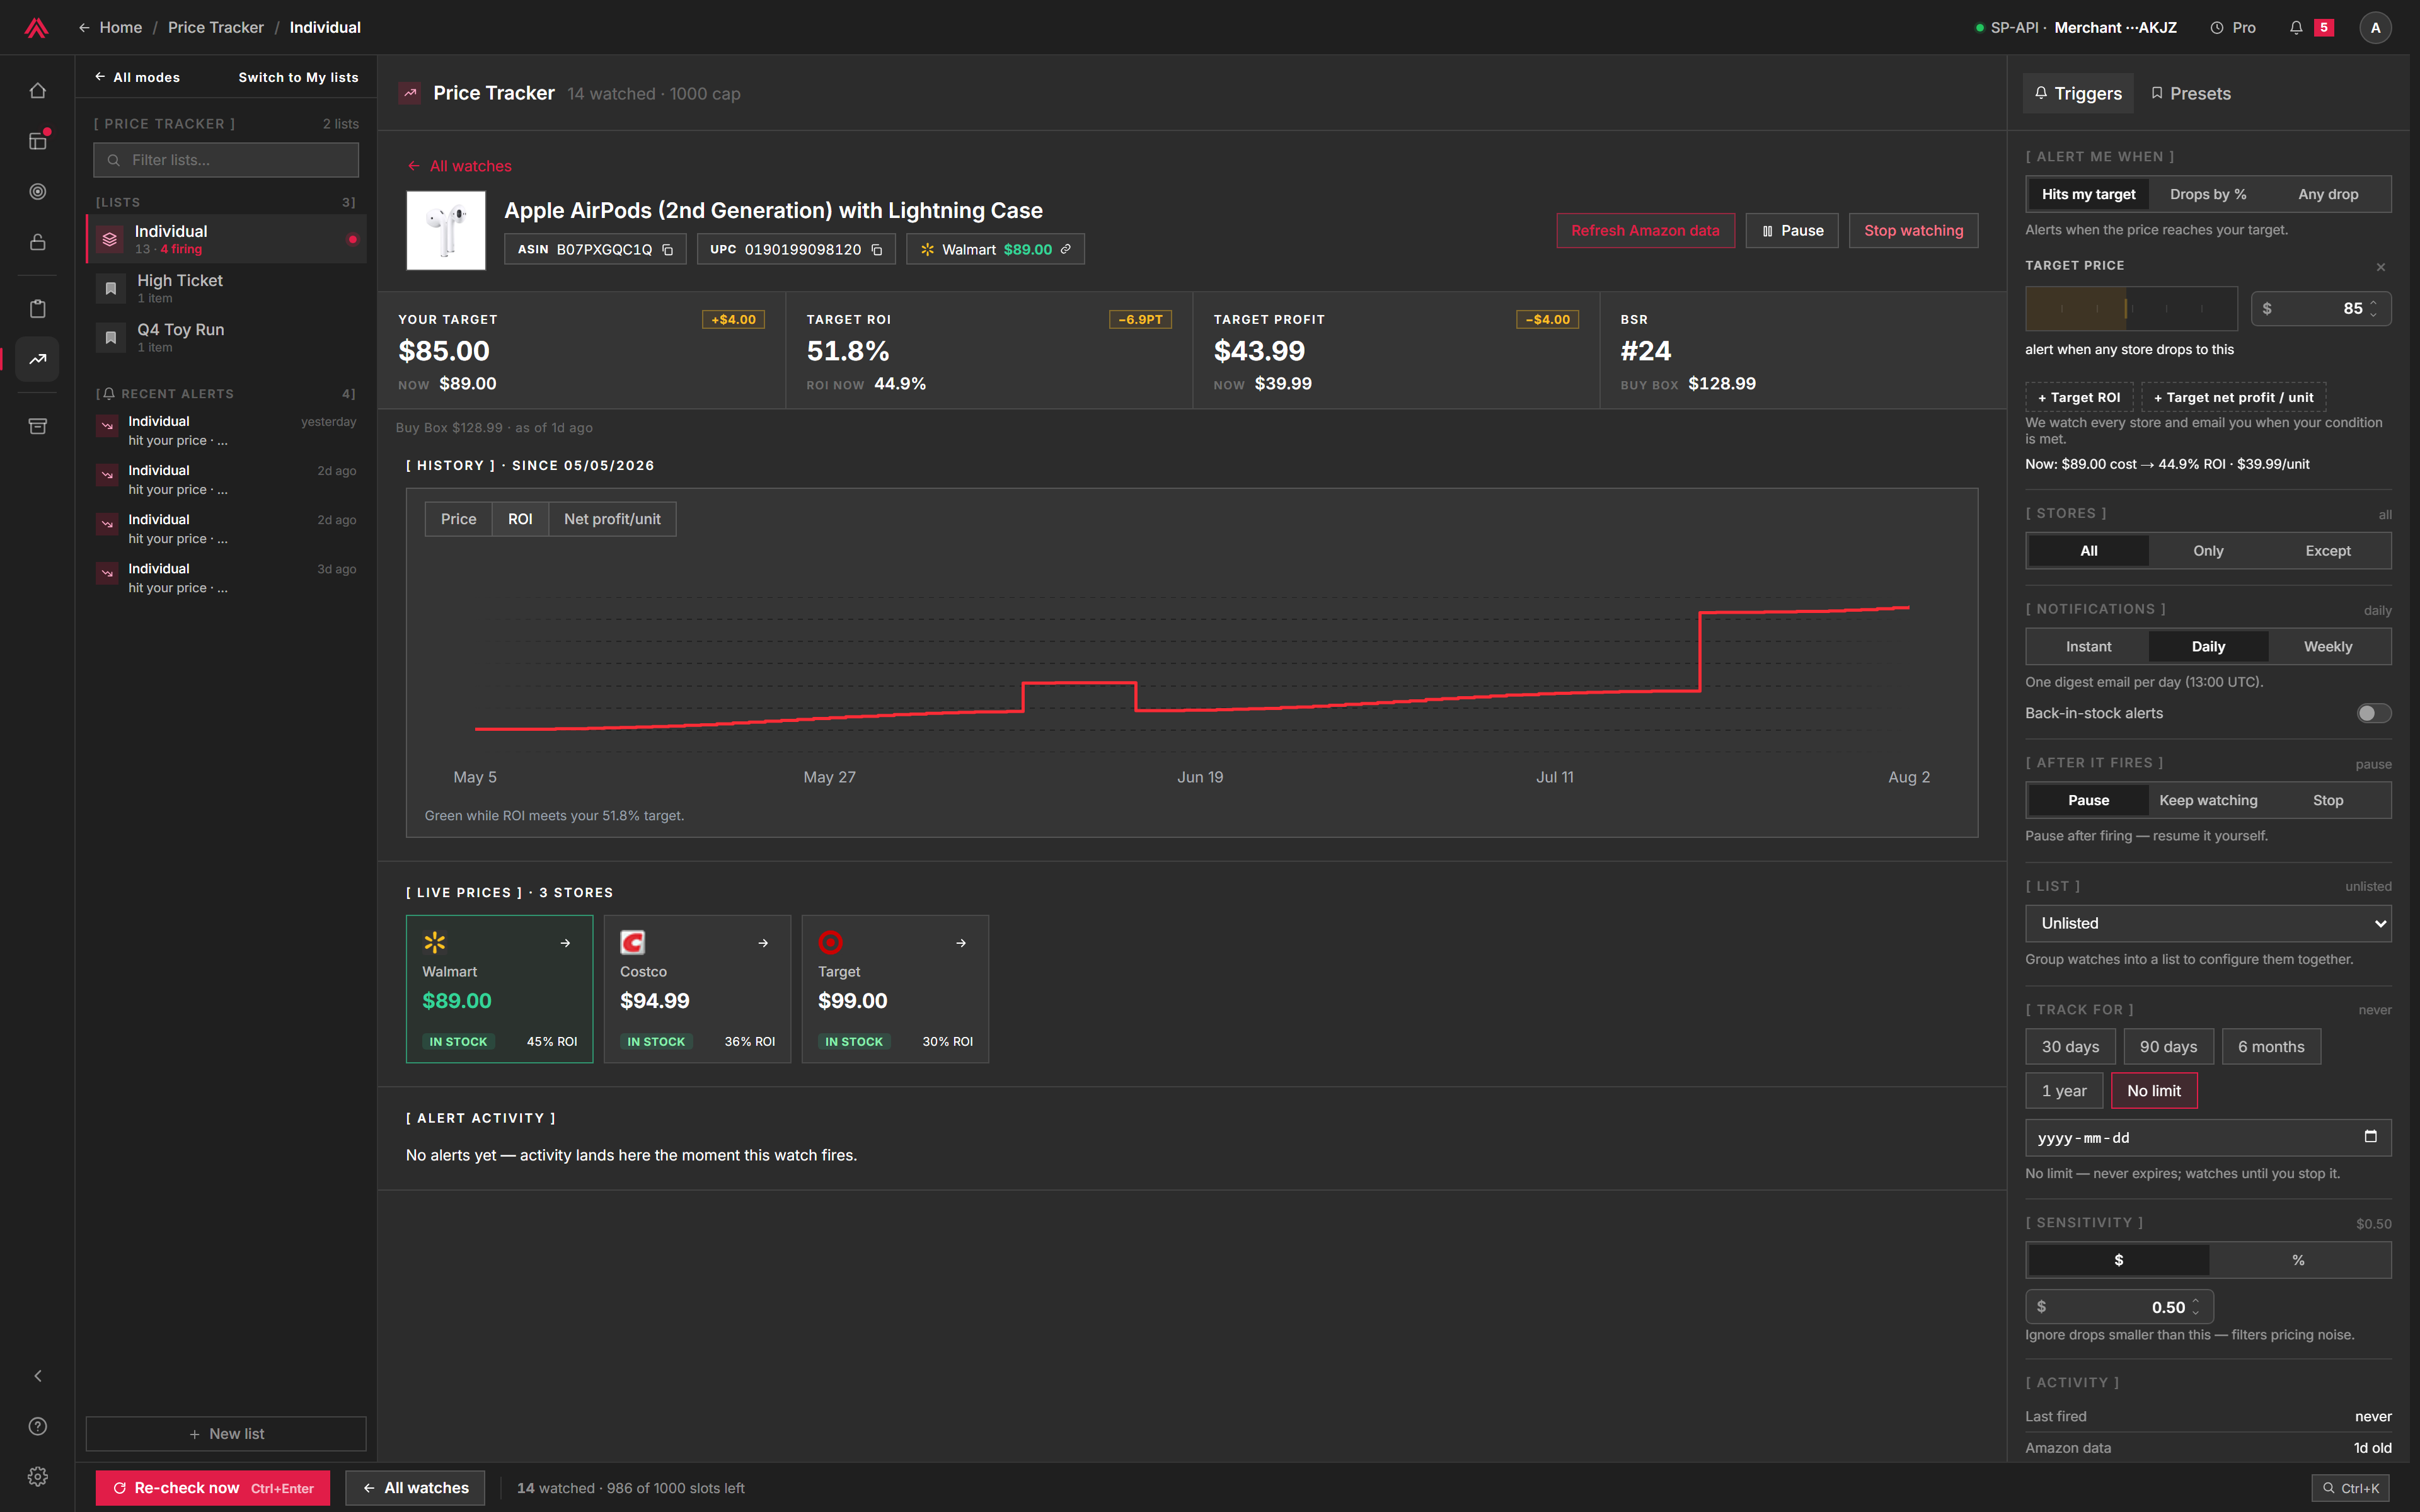Click the target price slider track
2420x1512 pixels.
[x=2131, y=308]
